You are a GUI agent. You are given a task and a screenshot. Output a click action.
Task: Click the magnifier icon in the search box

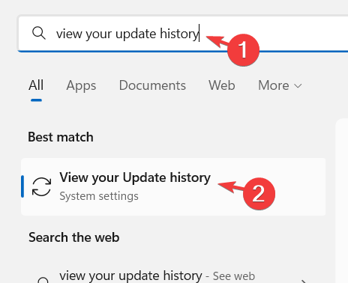click(39, 33)
